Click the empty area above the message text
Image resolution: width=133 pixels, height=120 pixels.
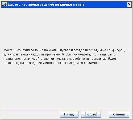click(66, 27)
